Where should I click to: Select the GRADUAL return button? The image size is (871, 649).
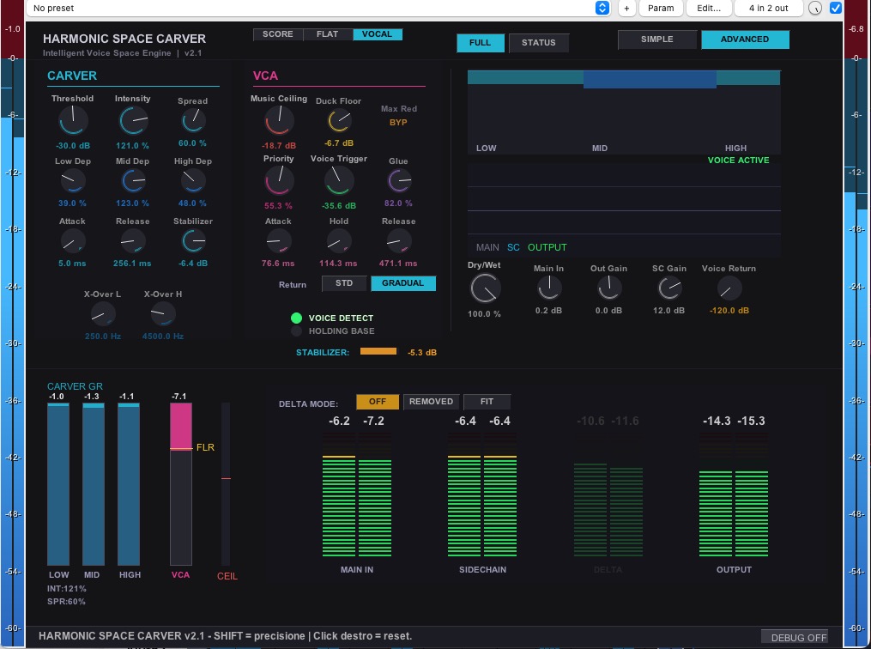[x=402, y=283]
